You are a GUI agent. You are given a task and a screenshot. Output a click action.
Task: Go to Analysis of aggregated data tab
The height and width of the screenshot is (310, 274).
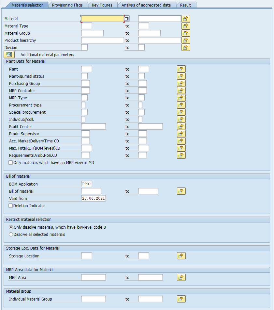coord(146,5)
